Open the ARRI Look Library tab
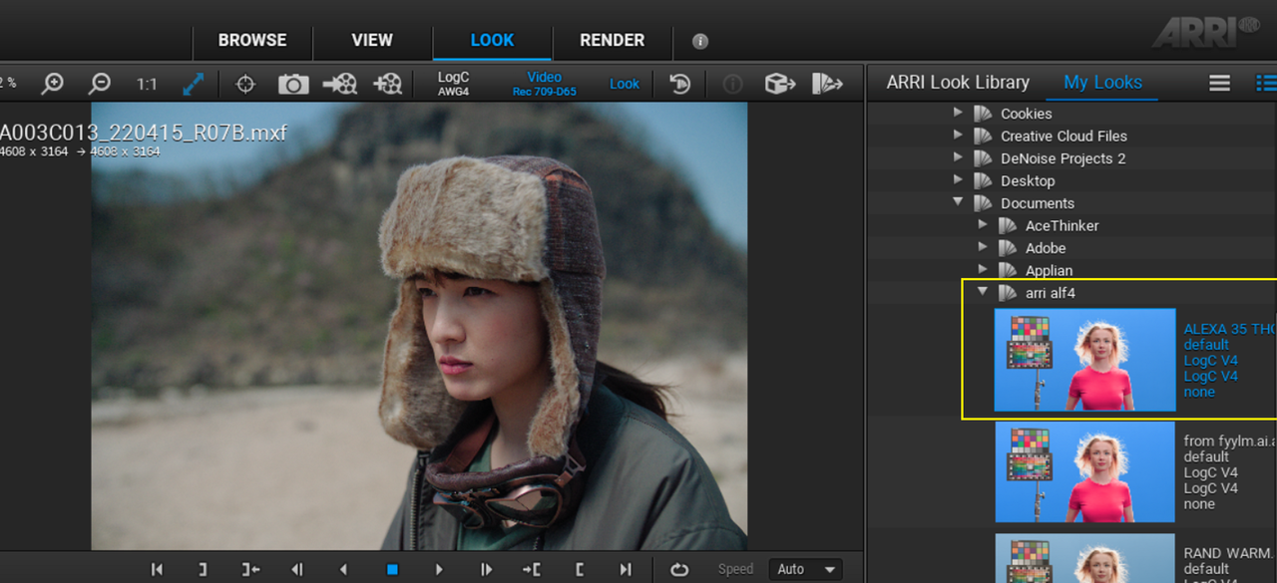This screenshot has height=583, width=1277. [x=957, y=83]
